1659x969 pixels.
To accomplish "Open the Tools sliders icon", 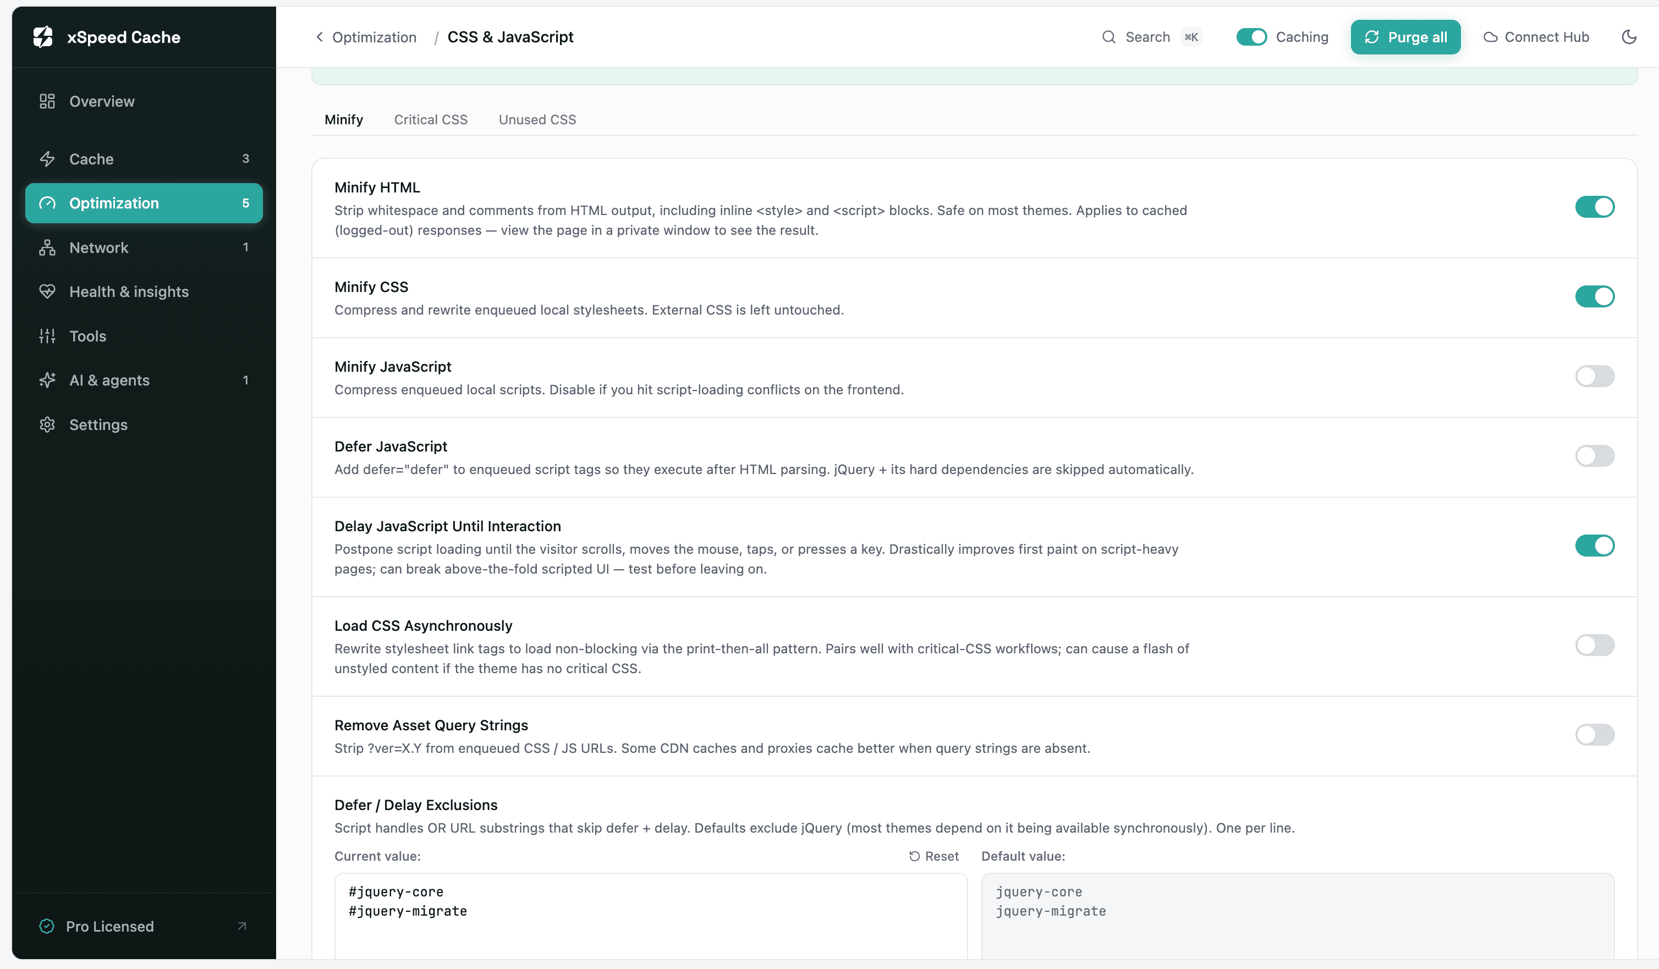I will coord(47,335).
